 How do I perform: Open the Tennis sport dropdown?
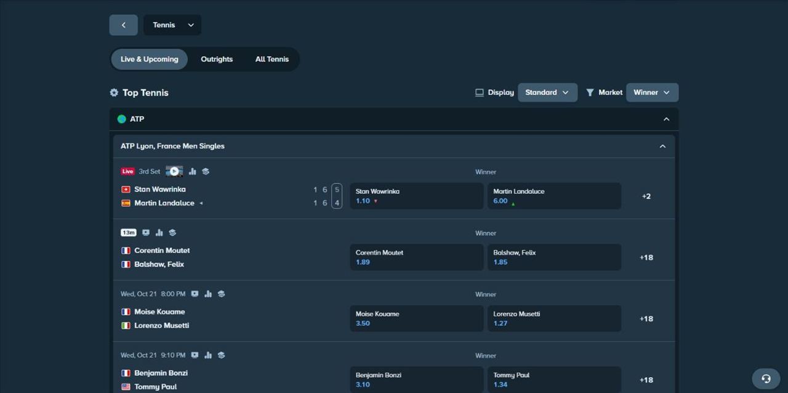click(172, 25)
